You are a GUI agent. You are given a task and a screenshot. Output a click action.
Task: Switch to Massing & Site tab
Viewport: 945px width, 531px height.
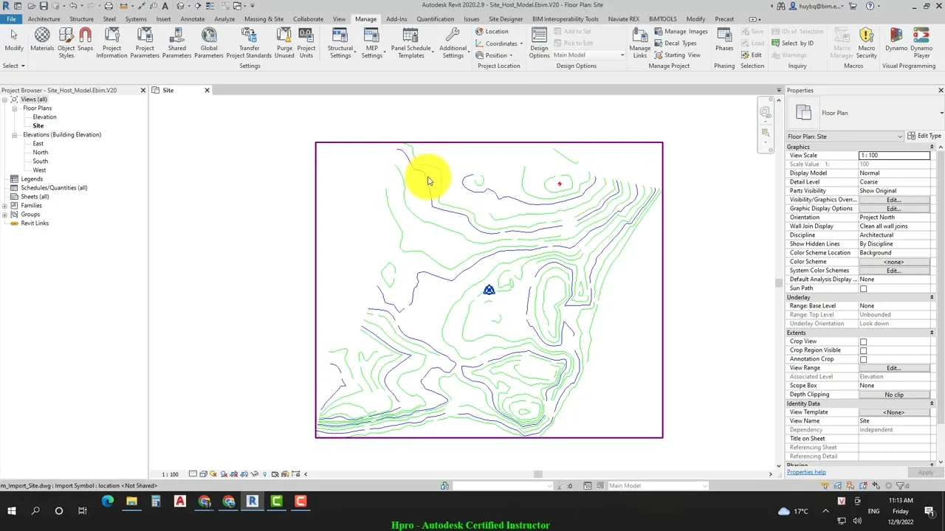click(x=264, y=19)
